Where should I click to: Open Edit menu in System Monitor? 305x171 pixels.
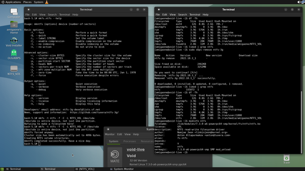120,134
